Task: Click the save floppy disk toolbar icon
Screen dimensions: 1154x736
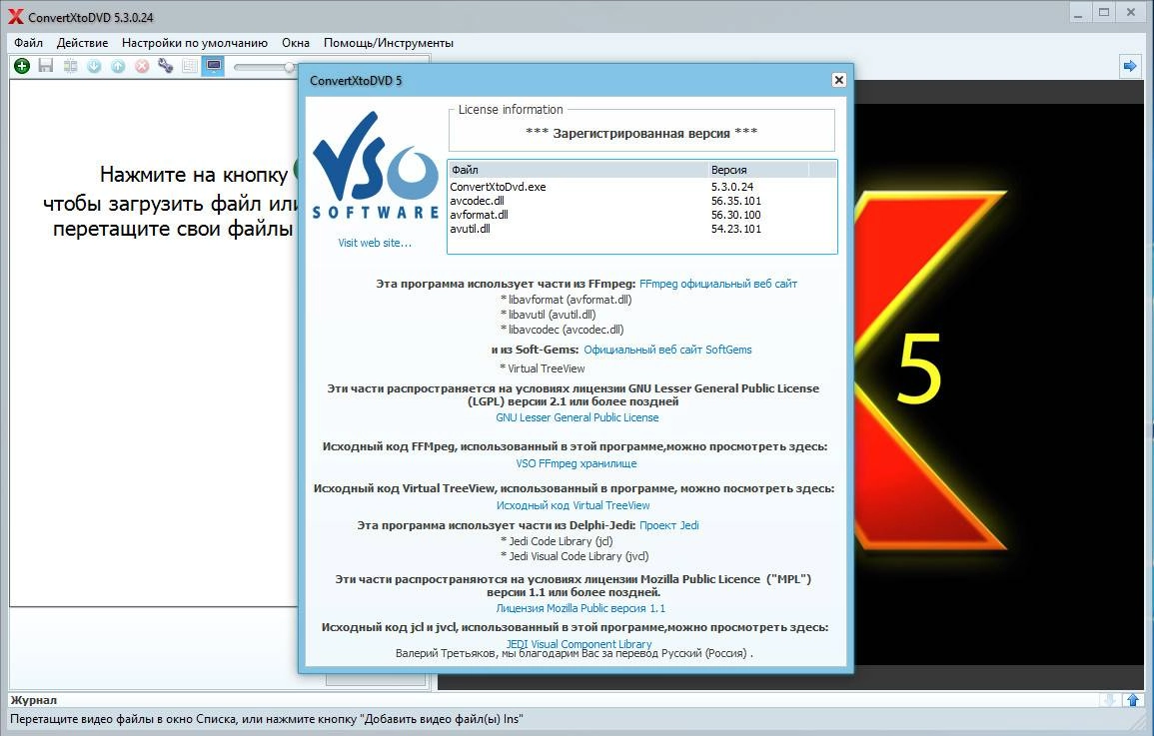Action: pyautogui.click(x=46, y=66)
